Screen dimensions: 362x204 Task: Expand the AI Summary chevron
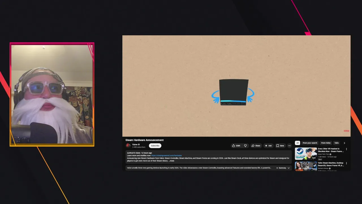click(x=288, y=168)
